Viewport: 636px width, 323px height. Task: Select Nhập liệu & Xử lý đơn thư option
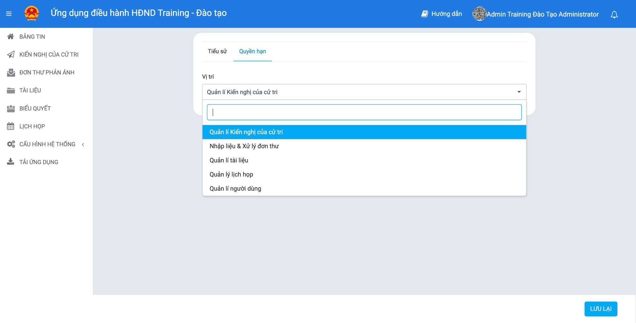(244, 146)
